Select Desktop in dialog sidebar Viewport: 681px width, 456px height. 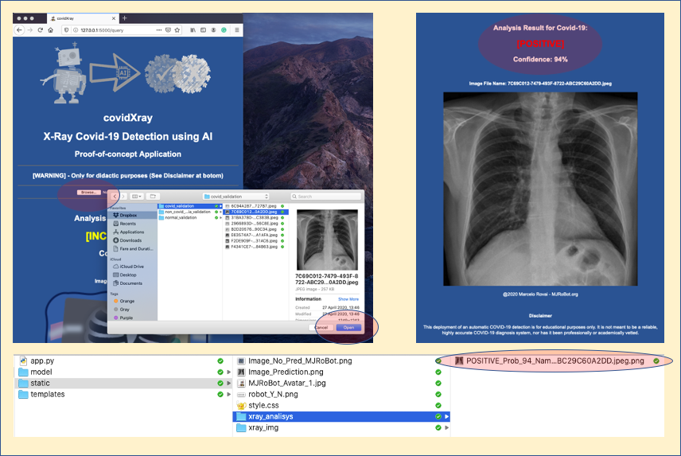(133, 275)
